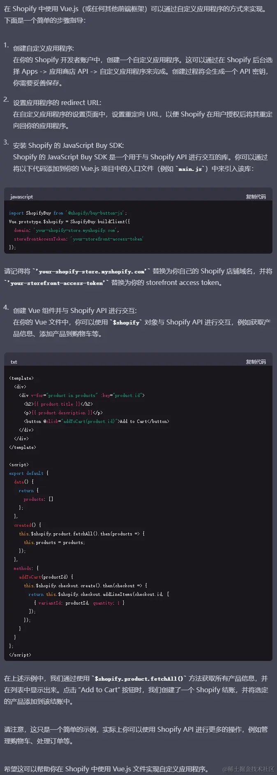Image resolution: width=277 pixels, height=775 pixels.
Task: Click the 'data() {' code line
Action: click(x=24, y=482)
